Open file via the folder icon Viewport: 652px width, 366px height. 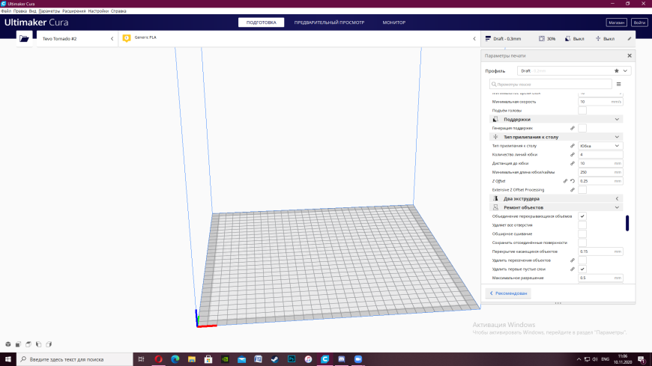(x=24, y=39)
